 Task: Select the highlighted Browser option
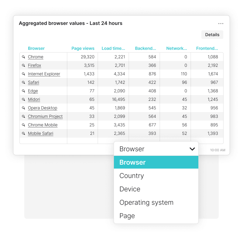[x=132, y=163]
